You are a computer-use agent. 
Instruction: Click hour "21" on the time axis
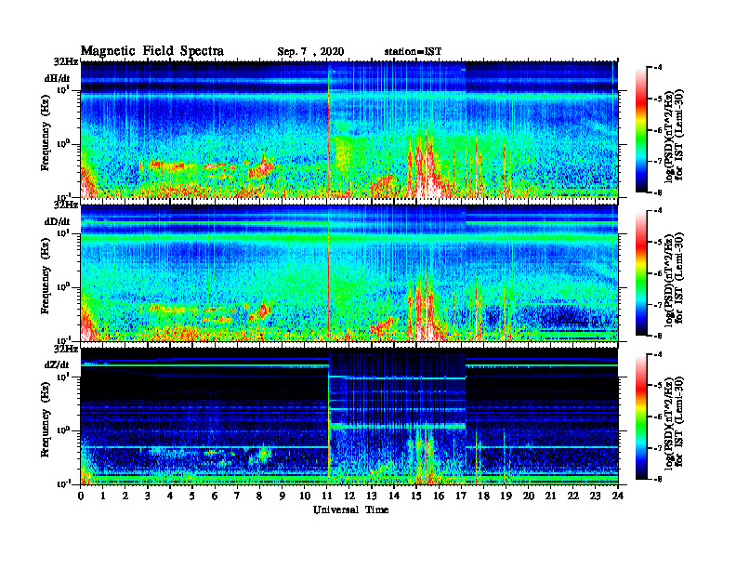click(550, 496)
